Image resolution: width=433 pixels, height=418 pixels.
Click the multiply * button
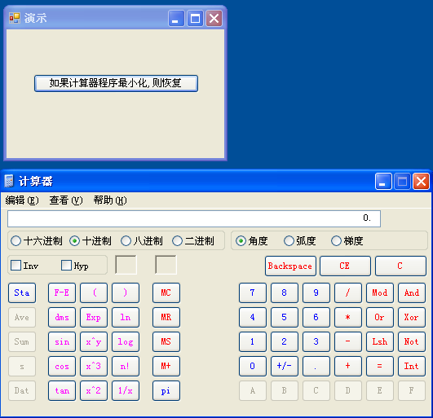(348, 317)
